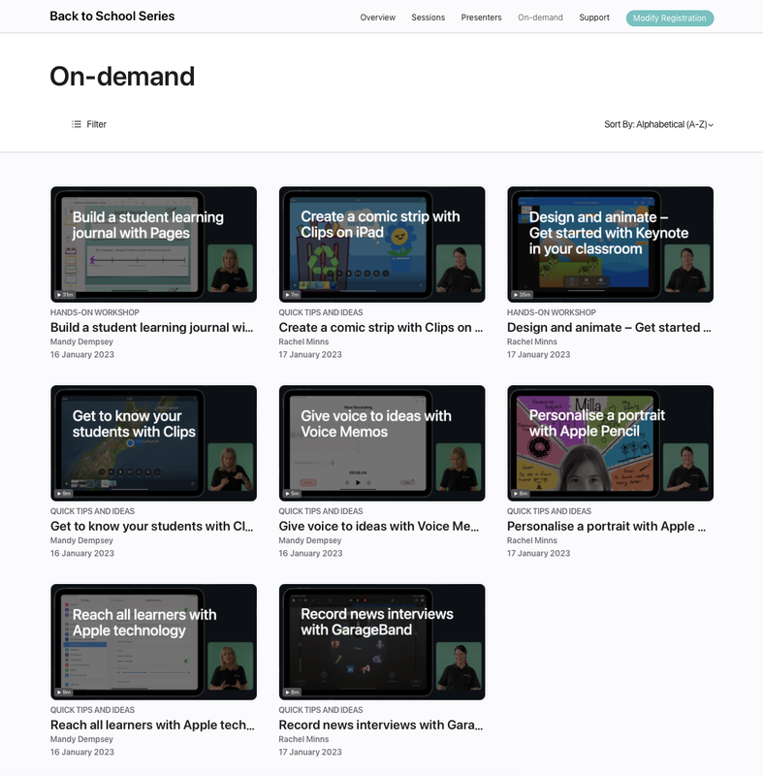The height and width of the screenshot is (776, 763).
Task: Click play duration badge on Pages journal video
Action: click(65, 294)
